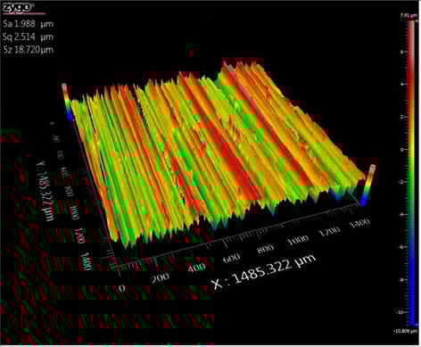Viewport: 421px width, 347px height.
Task: Click the 7.91 µm maximum scale label
Action: 409,15
